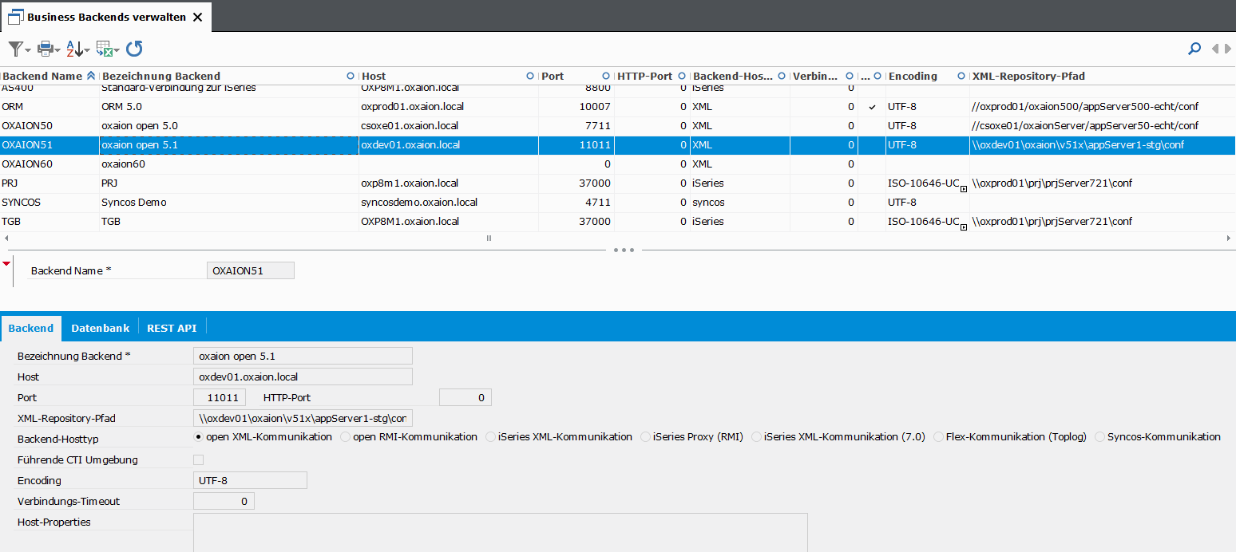Open the sort dropdown arrow

[x=87, y=50]
